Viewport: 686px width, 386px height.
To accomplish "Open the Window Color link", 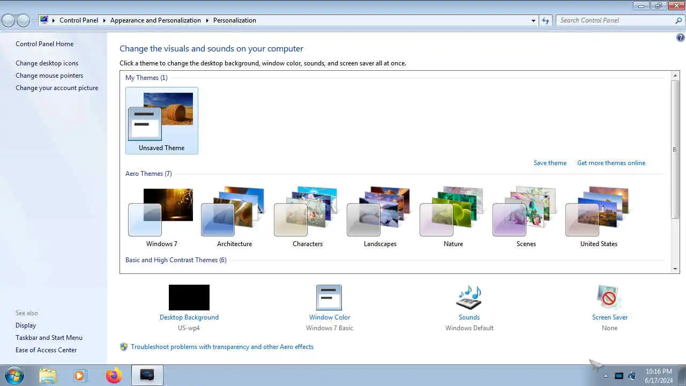I will [330, 317].
